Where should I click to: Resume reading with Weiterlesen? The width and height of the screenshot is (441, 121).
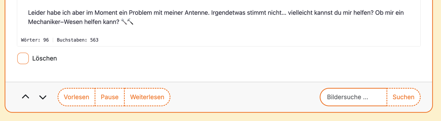click(147, 97)
